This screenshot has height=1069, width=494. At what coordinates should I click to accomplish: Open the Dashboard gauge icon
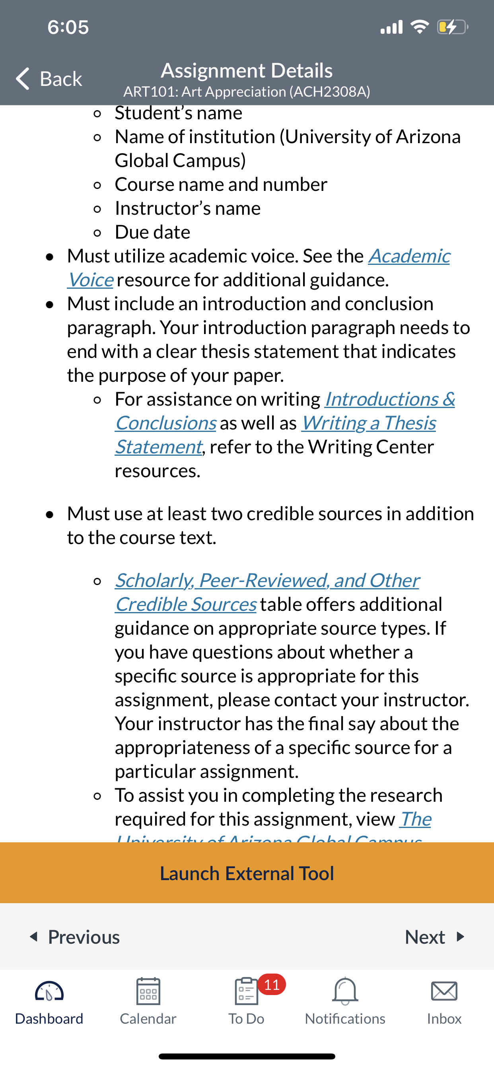pyautogui.click(x=49, y=992)
